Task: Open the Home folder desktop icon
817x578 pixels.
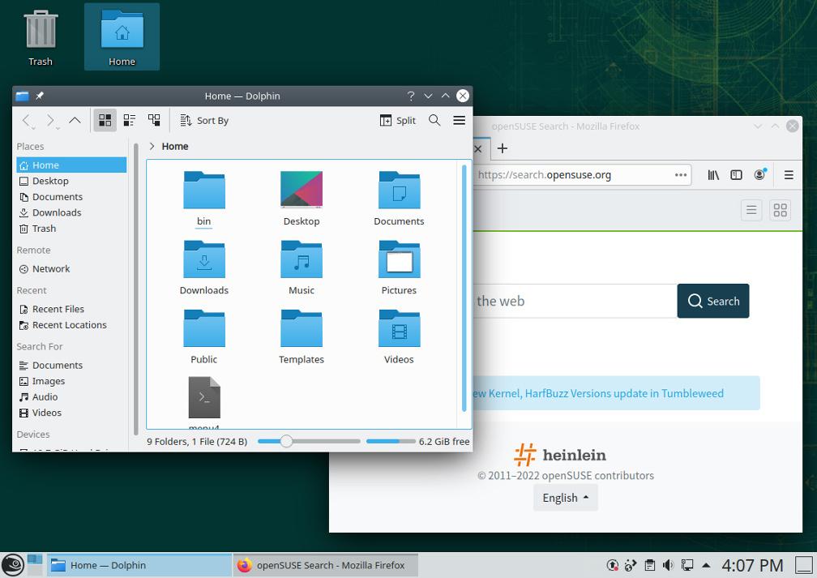Action: point(122,37)
